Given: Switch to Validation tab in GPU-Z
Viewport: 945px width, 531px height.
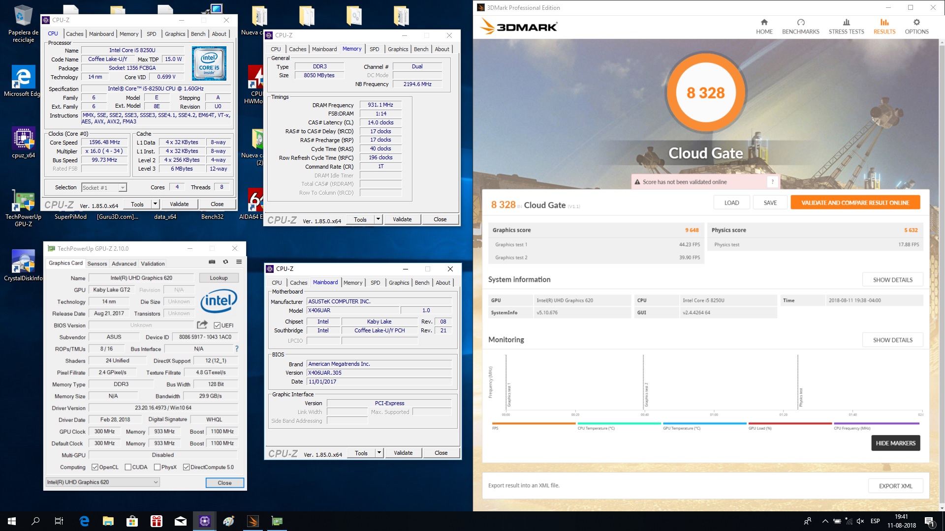Looking at the screenshot, I should coord(153,264).
